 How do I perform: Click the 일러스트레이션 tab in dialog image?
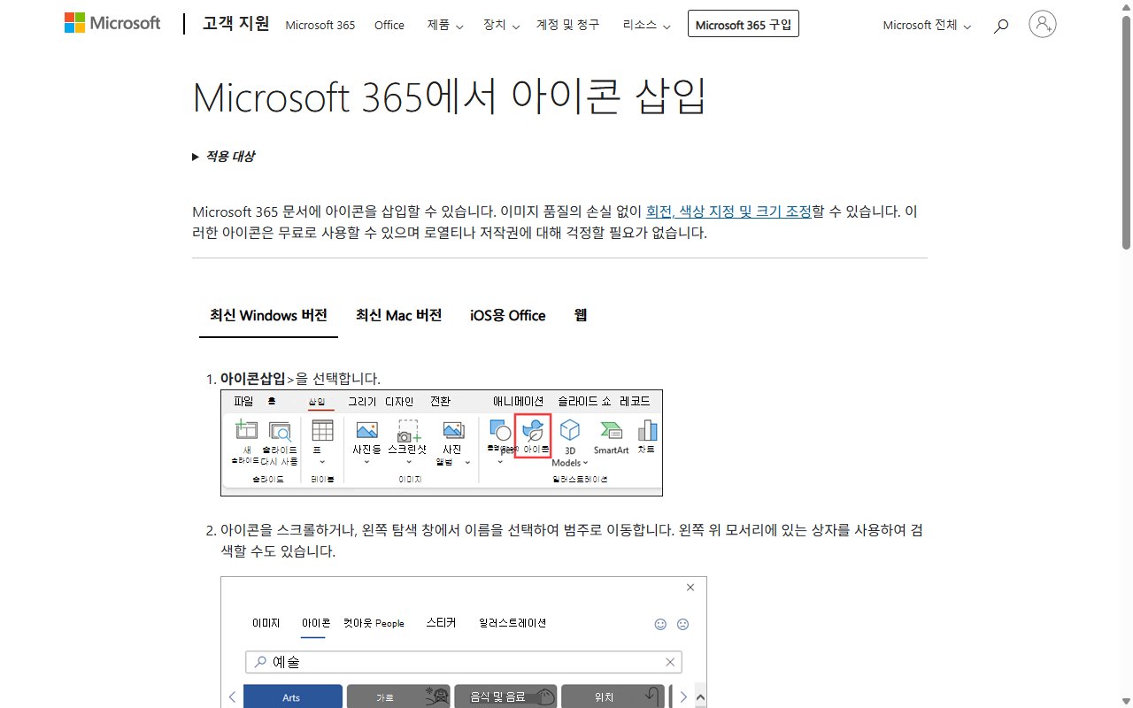513,623
